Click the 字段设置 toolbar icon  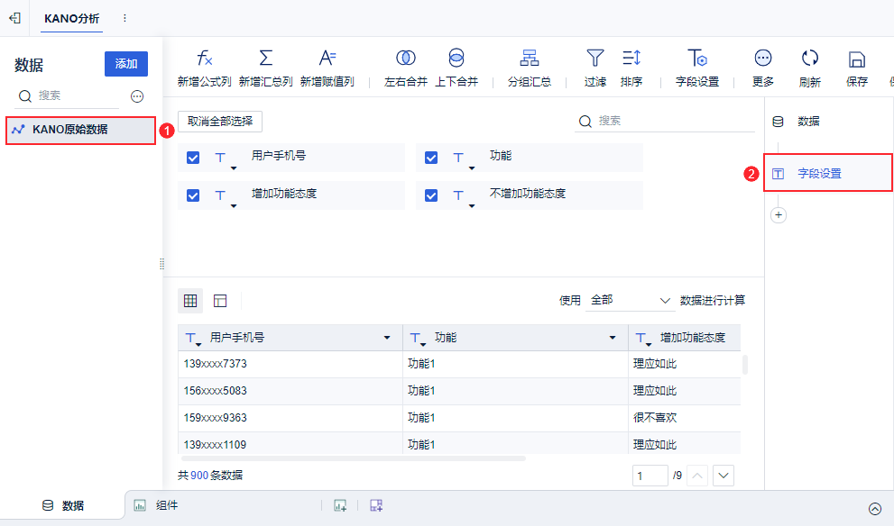pos(697,58)
